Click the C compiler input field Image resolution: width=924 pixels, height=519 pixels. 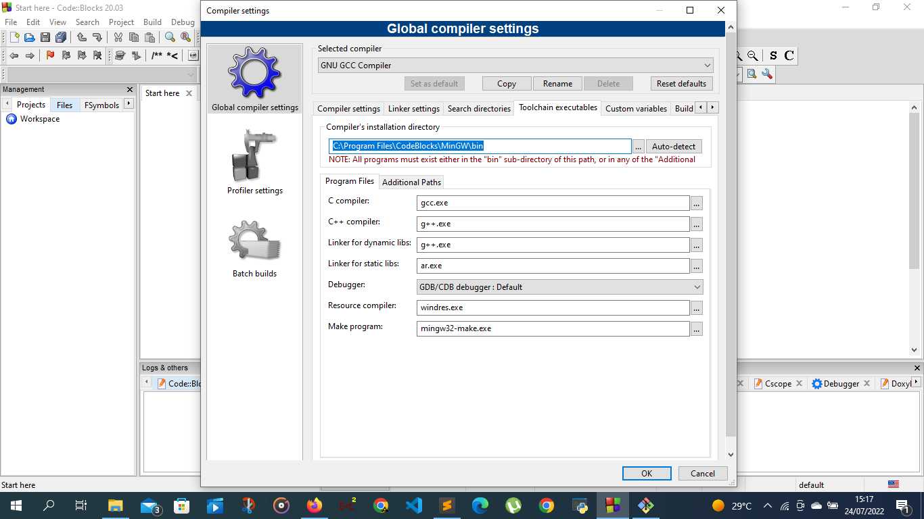click(x=553, y=203)
